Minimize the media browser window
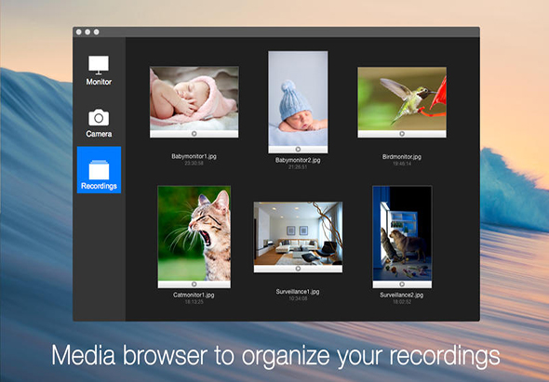Viewport: 549px width, 382px height. [87, 33]
